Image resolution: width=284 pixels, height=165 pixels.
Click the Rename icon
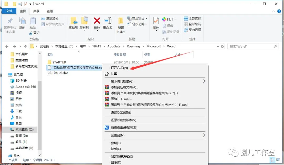[108, 20]
